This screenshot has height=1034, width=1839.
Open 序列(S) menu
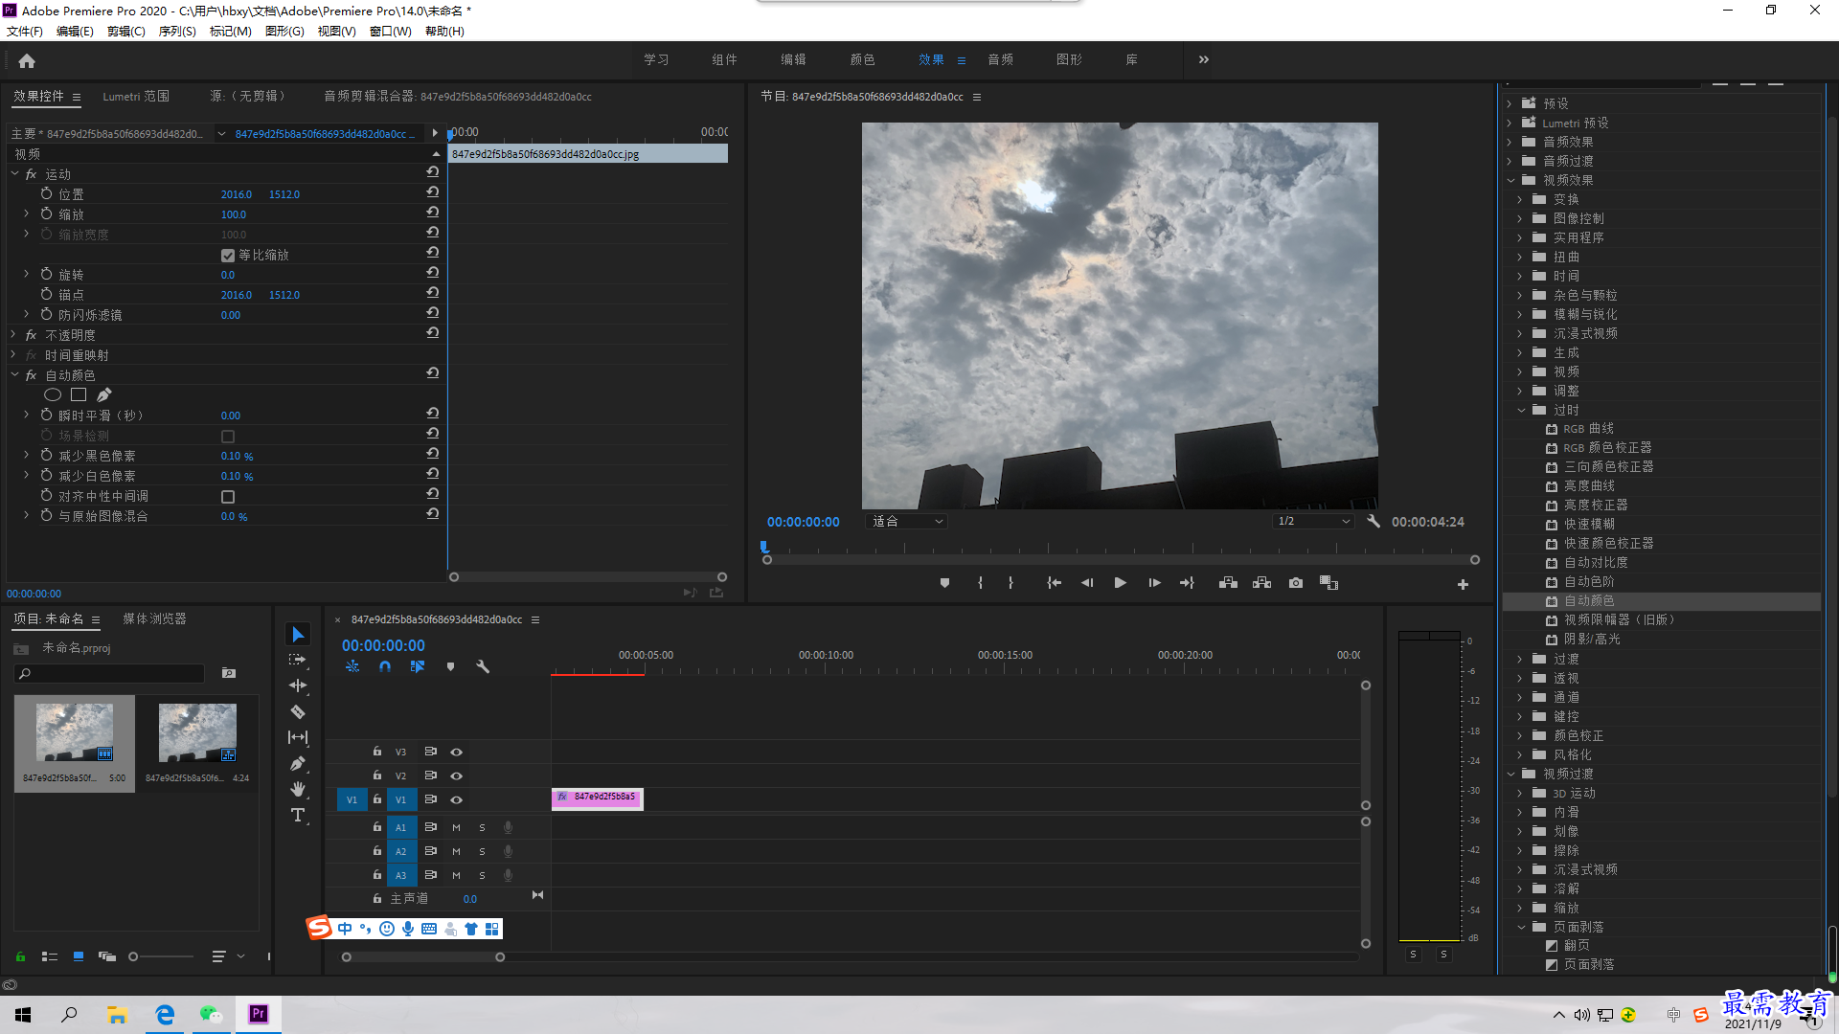[x=177, y=32]
